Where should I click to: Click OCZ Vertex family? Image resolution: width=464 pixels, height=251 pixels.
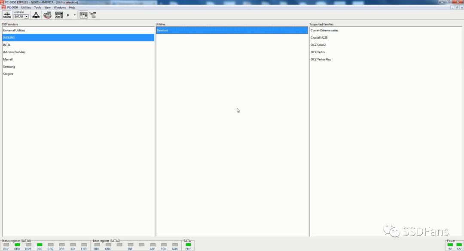385,52
